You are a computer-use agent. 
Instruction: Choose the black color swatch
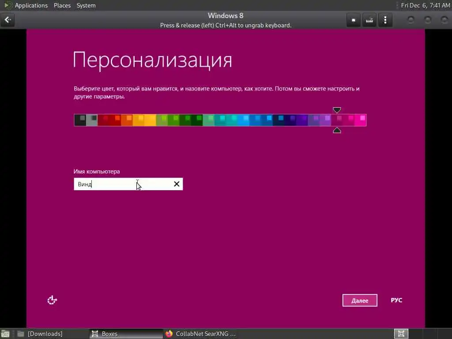pyautogui.click(x=80, y=120)
